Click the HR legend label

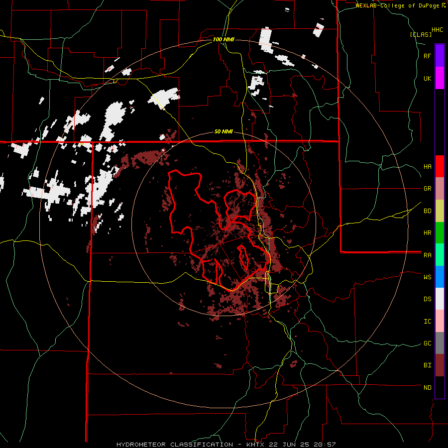point(428,233)
